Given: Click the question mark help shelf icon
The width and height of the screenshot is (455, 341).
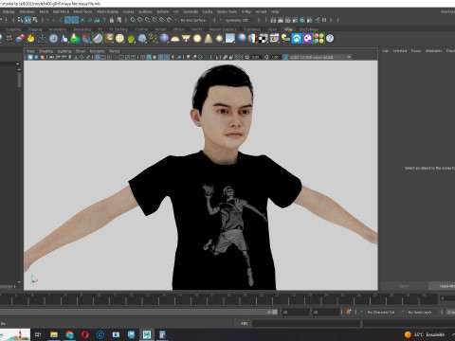Looking at the screenshot, I should pos(330,39).
